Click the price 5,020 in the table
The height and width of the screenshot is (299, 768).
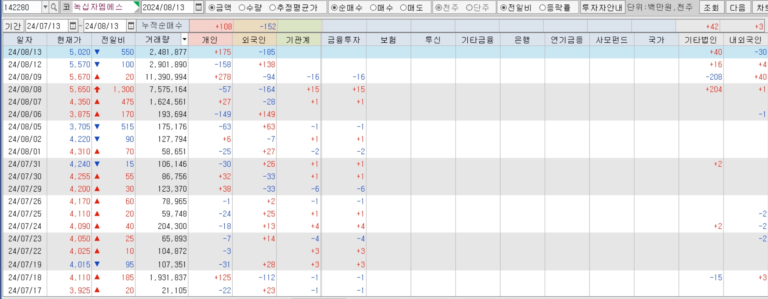coord(80,52)
